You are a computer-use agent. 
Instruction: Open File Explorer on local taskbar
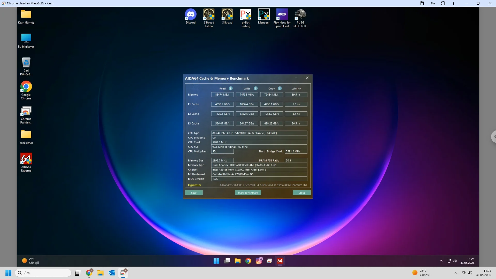click(x=100, y=273)
